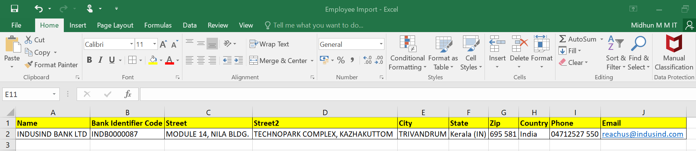Image resolution: width=696 pixels, height=151 pixels.
Task: Click Insert cells icon
Action: tap(497, 44)
